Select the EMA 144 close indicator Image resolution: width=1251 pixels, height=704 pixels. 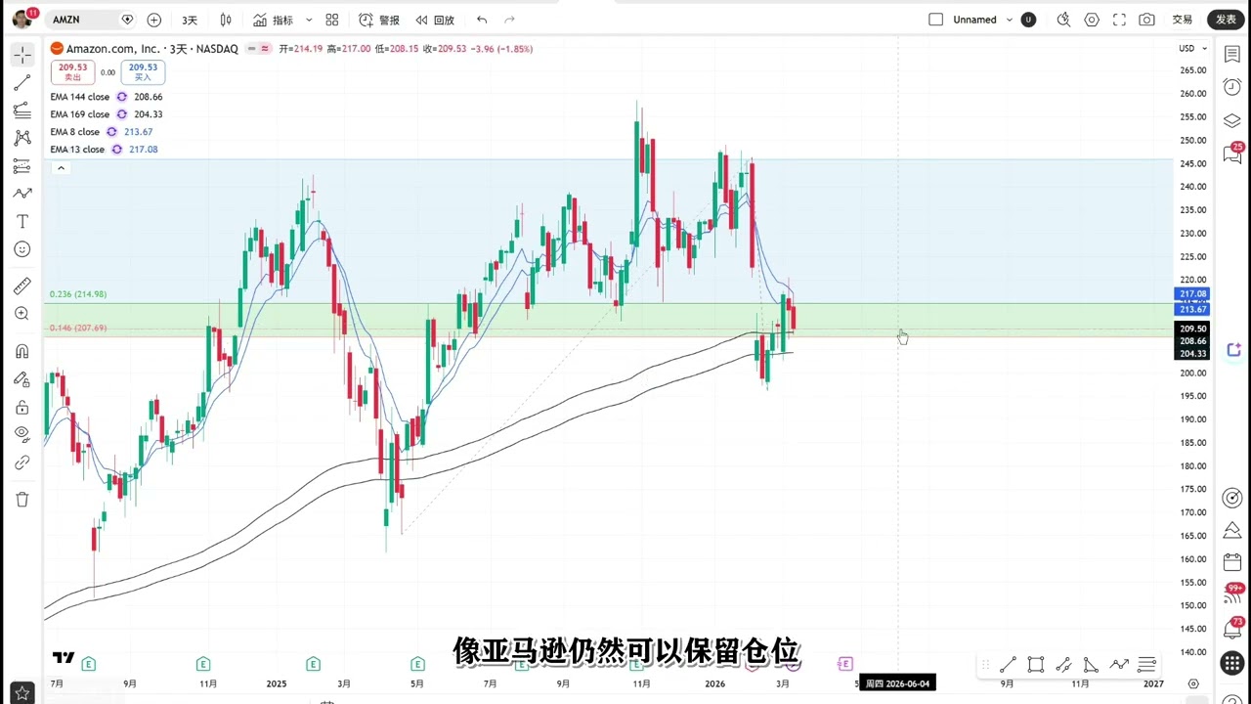(80, 97)
